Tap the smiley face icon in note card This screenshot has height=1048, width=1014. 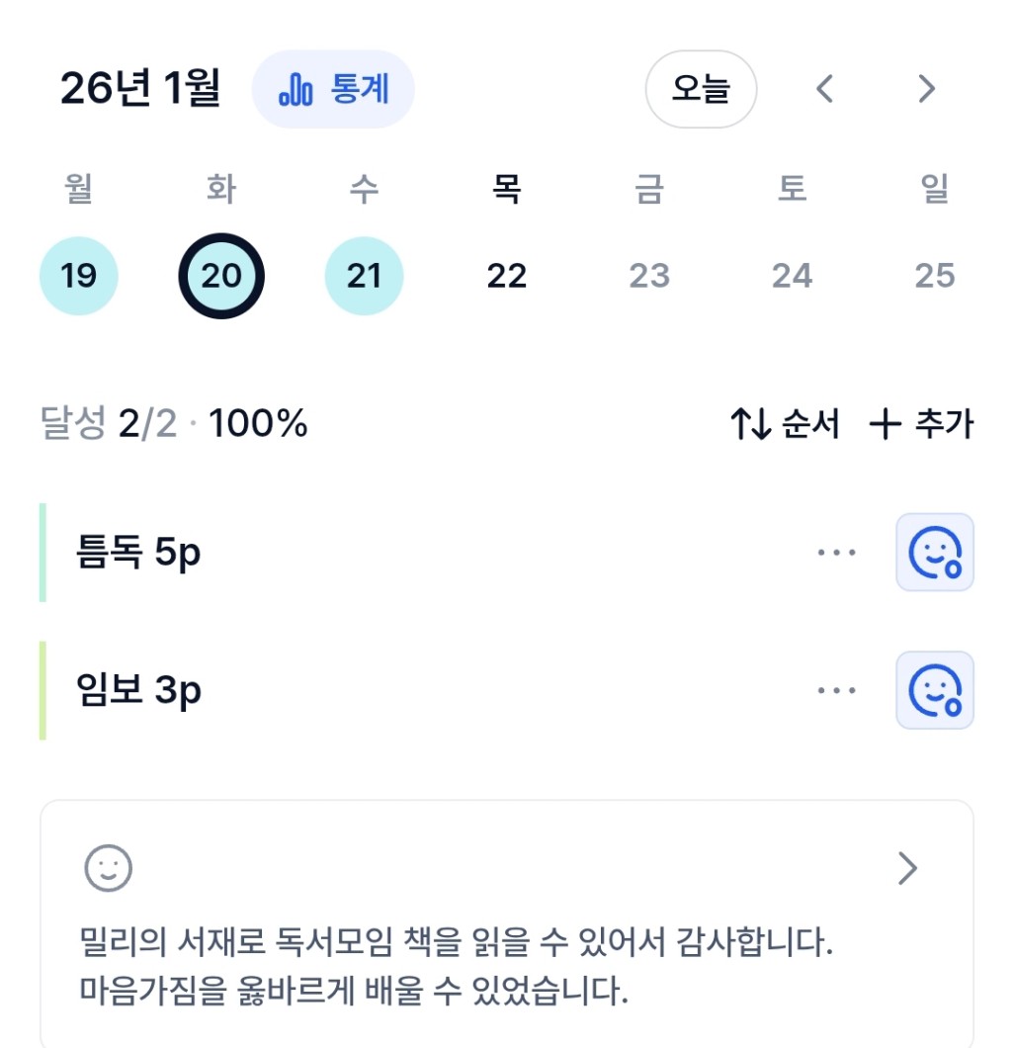point(108,869)
